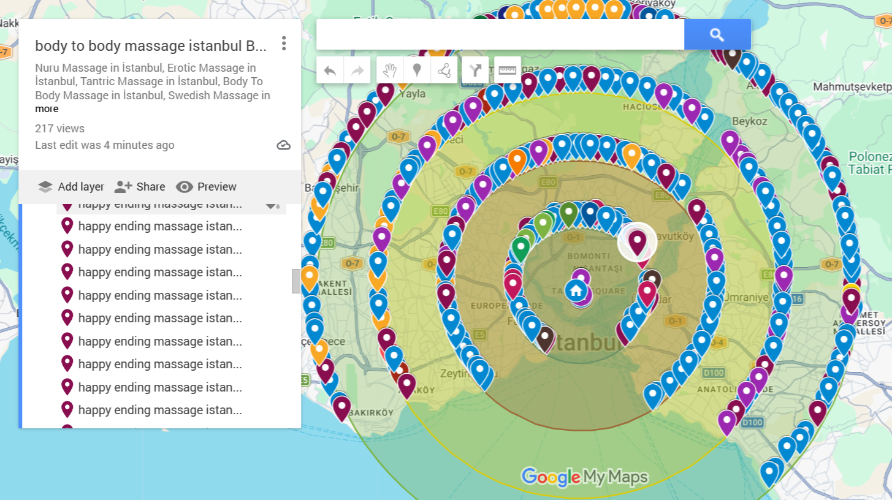Focus the map search input field
Image resolution: width=892 pixels, height=500 pixels.
[x=500, y=34]
